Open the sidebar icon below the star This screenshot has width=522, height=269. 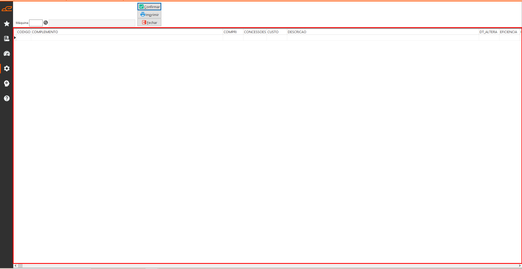[7, 39]
